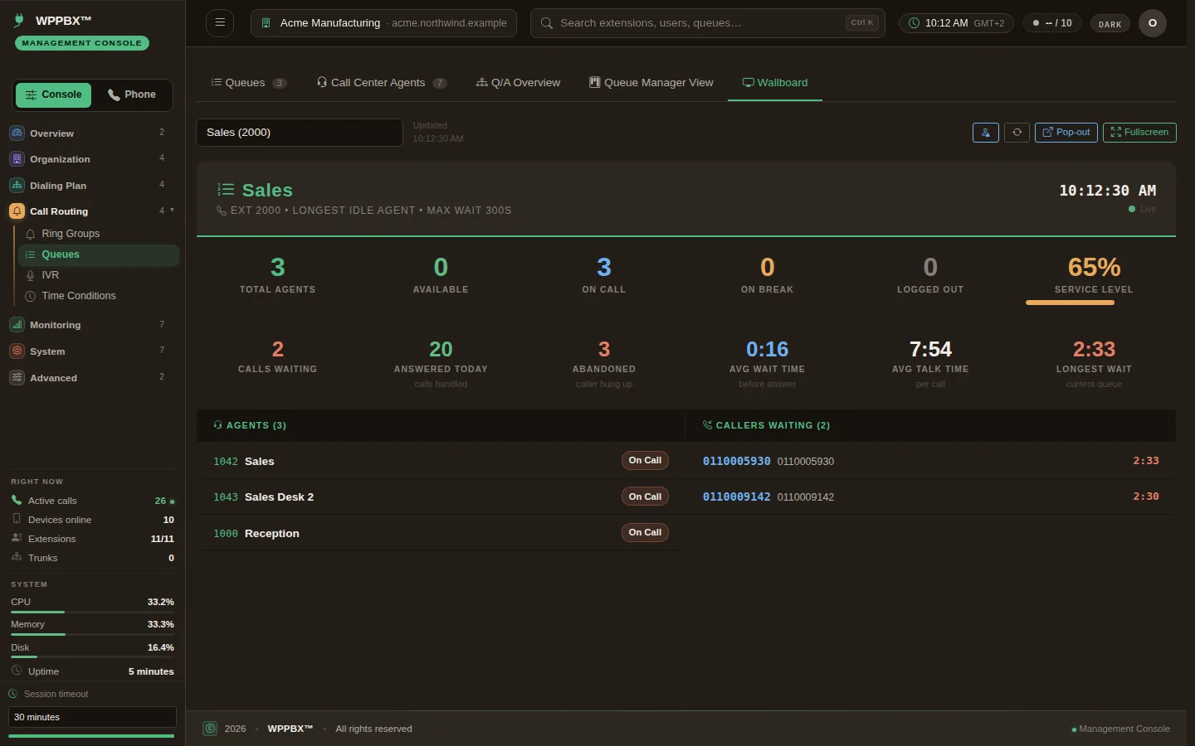Screen dimensions: 1195x746
Task: Collapse the Call Routing section arrow
Action: [x=172, y=211]
